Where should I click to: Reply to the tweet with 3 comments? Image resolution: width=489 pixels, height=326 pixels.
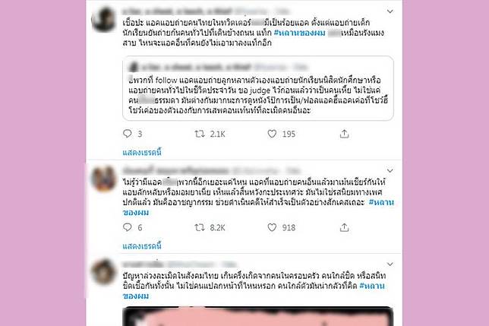coord(128,134)
